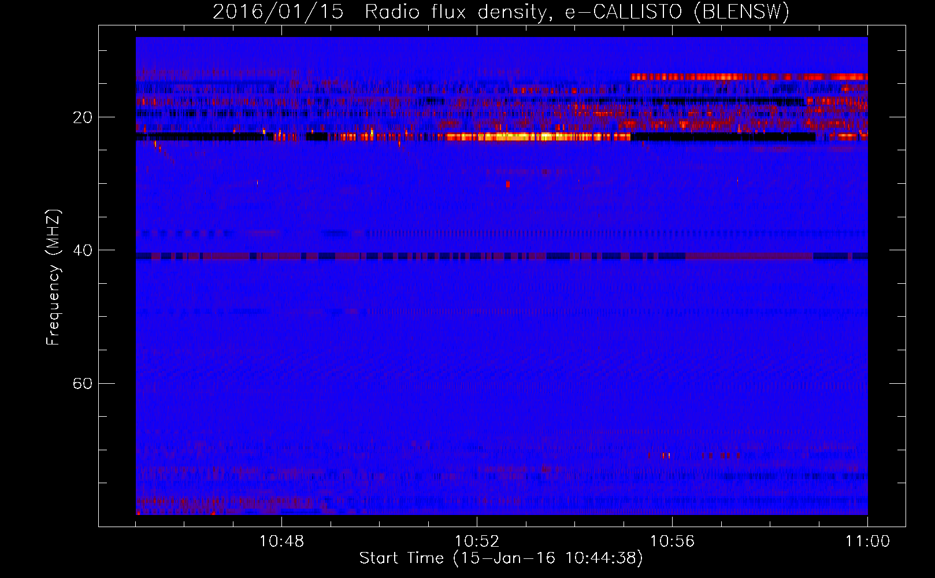Click the "Frequency (MHZ)" axis label
The height and width of the screenshot is (578, 935).
point(53,277)
